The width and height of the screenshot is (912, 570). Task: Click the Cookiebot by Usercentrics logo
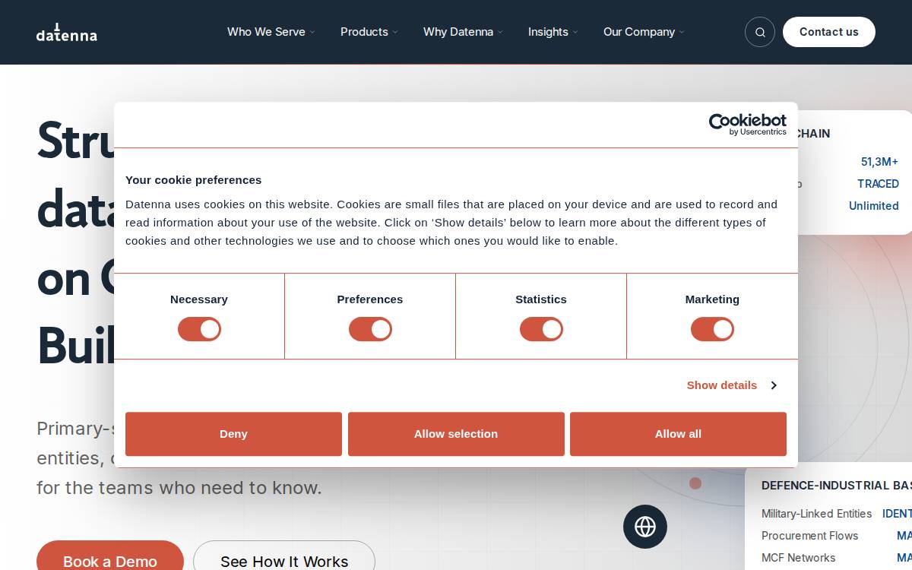click(748, 125)
